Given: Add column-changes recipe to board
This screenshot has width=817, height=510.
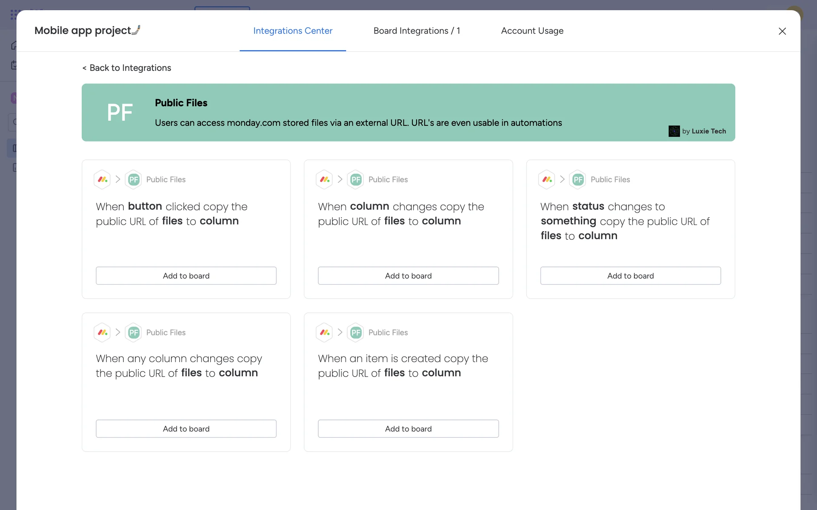Looking at the screenshot, I should (408, 276).
